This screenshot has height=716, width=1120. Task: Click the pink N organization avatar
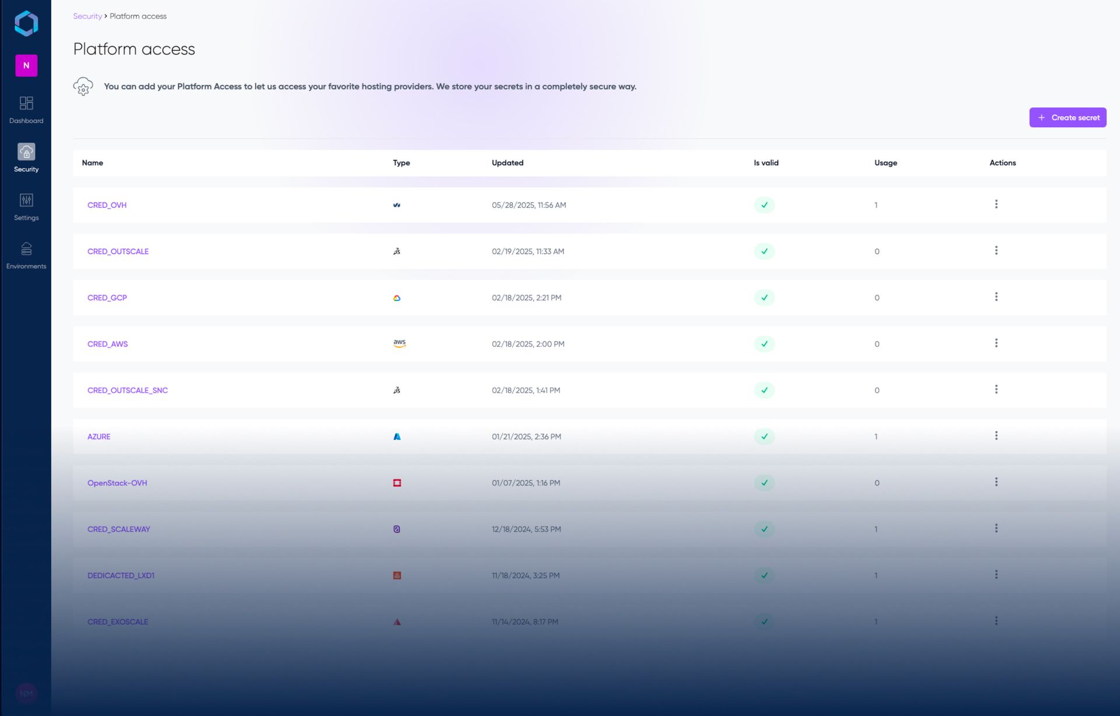tap(26, 65)
